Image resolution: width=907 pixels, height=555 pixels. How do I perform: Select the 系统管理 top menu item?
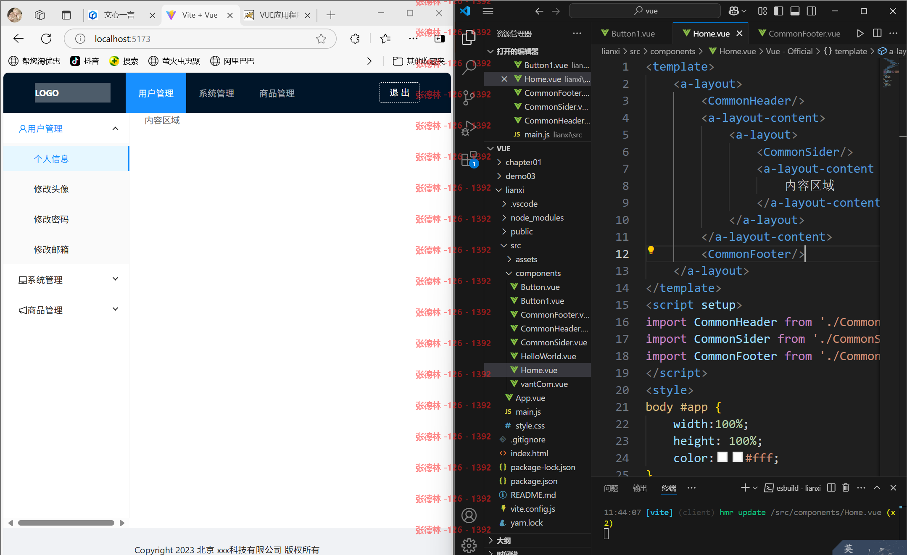pyautogui.click(x=216, y=93)
